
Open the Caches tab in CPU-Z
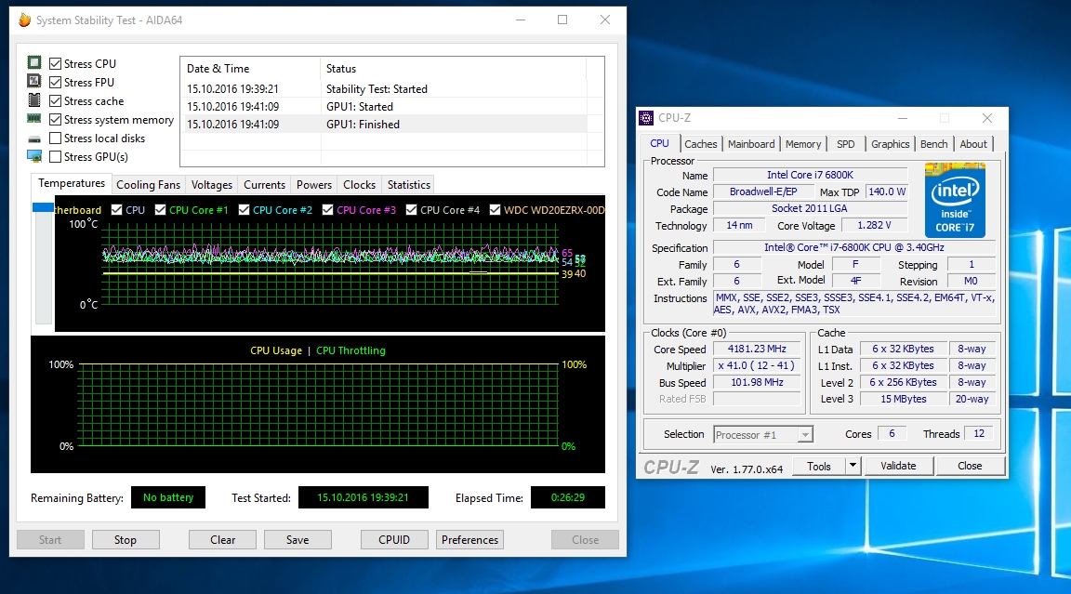701,144
